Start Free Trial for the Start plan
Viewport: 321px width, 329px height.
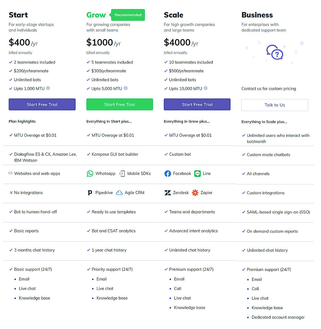point(42,104)
